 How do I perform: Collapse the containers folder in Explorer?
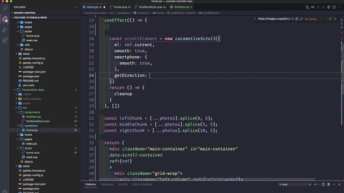(x=31, y=126)
